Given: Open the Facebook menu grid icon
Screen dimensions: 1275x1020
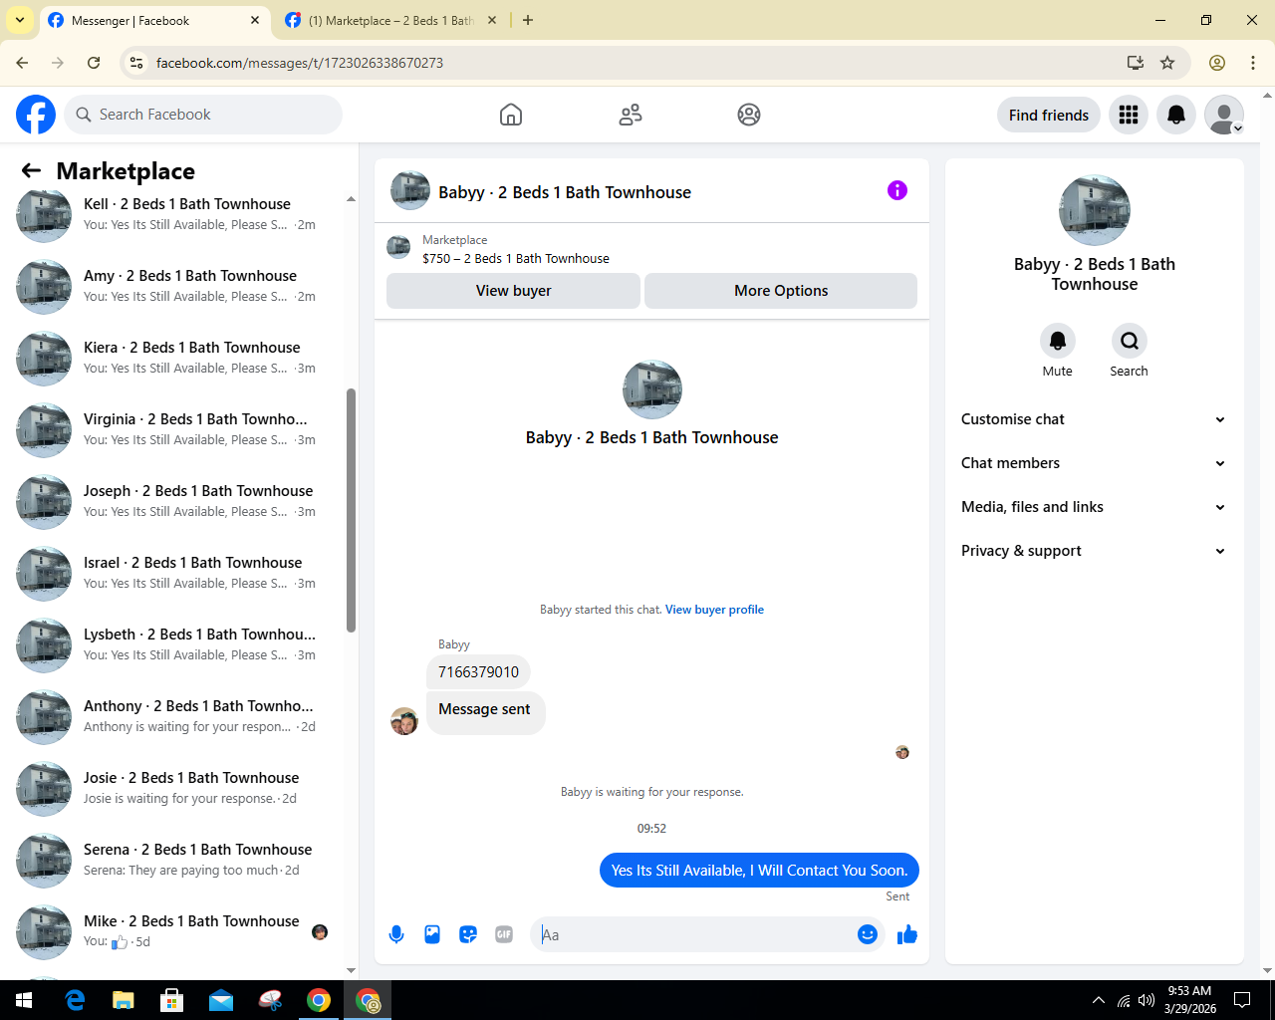Looking at the screenshot, I should 1129,115.
